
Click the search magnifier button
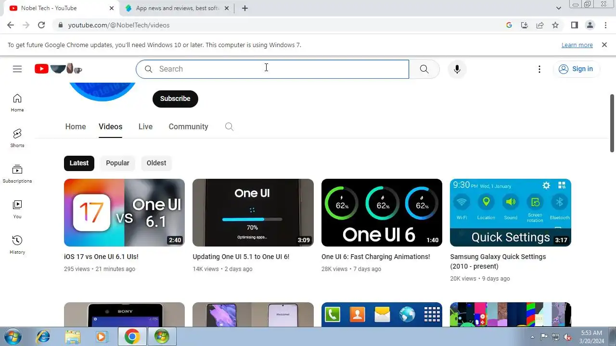[x=424, y=69]
